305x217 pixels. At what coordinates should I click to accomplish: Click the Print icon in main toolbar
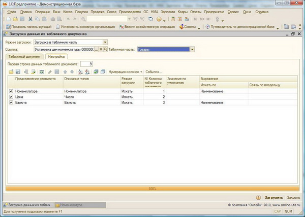click(x=53, y=19)
